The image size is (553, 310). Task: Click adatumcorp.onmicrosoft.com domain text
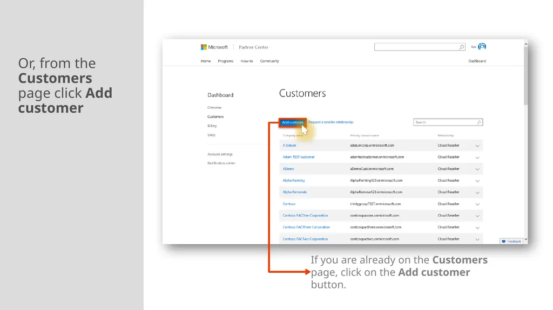coord(372,145)
